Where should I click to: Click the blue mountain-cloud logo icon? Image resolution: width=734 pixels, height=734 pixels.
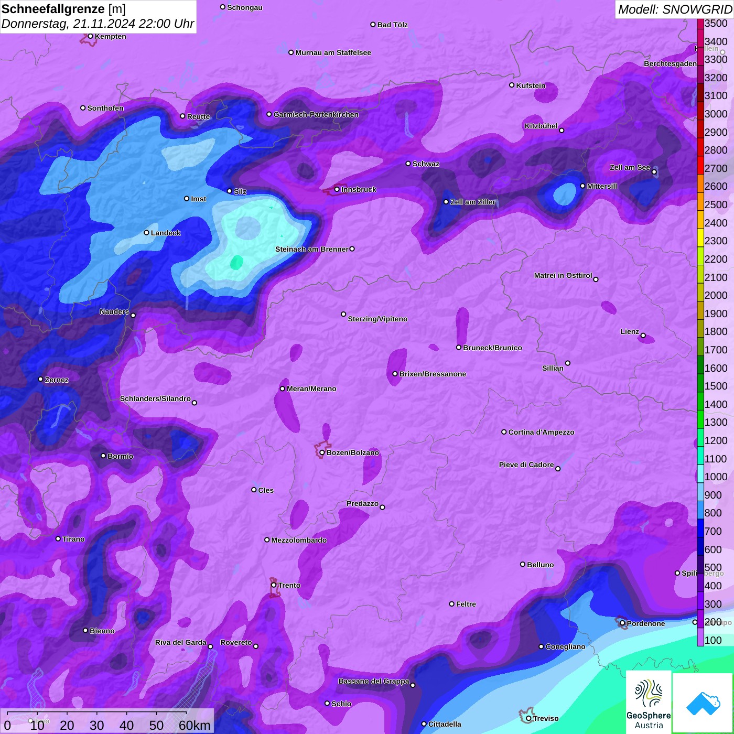[x=703, y=703]
